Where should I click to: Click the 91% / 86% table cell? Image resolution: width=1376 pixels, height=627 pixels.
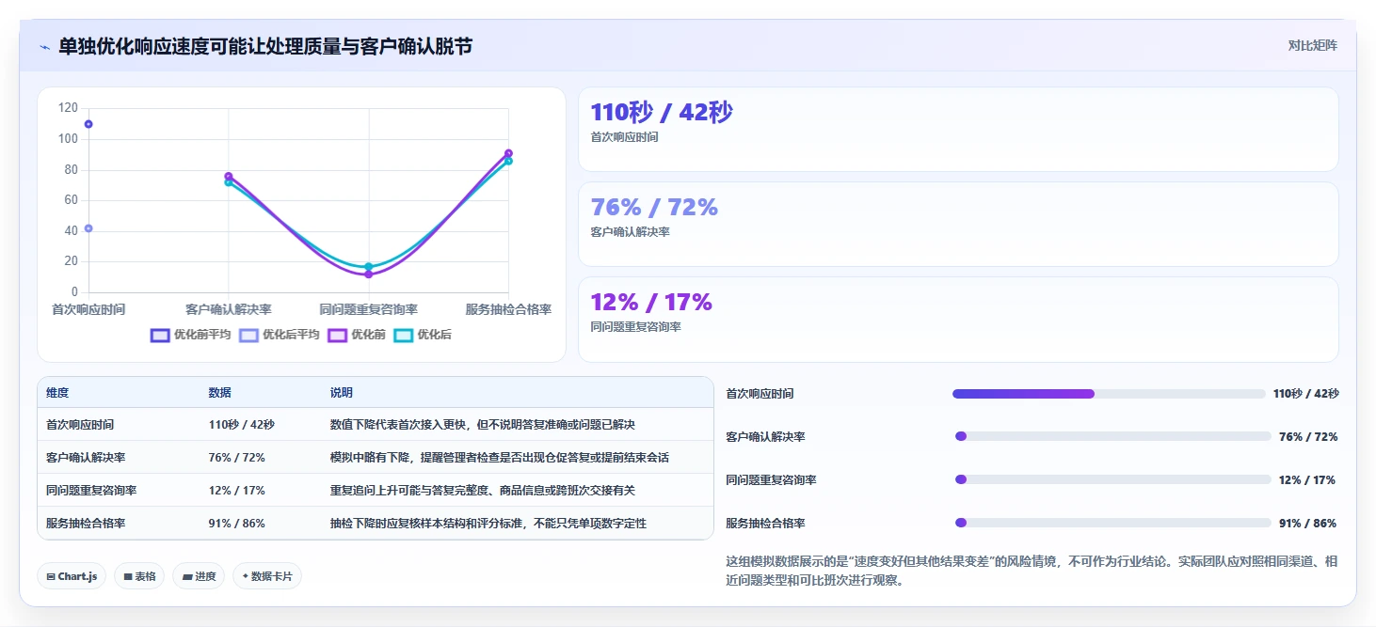[x=237, y=524]
